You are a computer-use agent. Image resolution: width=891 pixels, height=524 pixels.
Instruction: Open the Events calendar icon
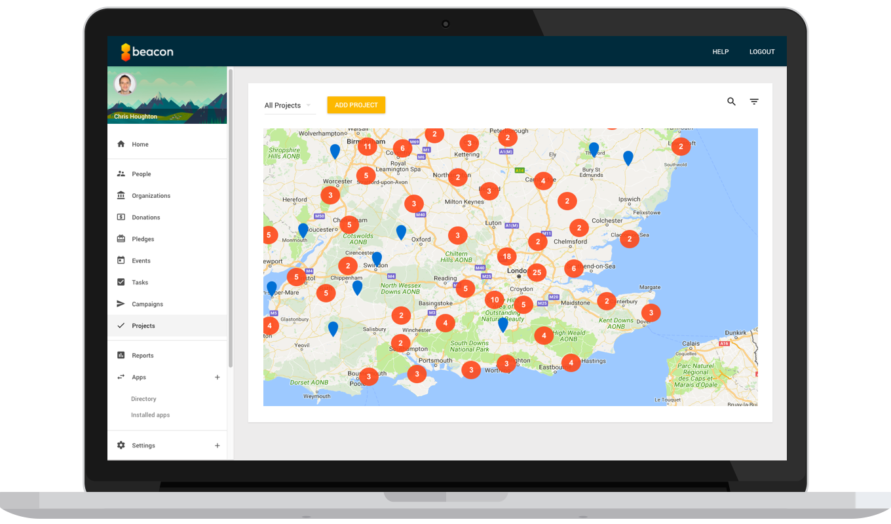coord(121,261)
